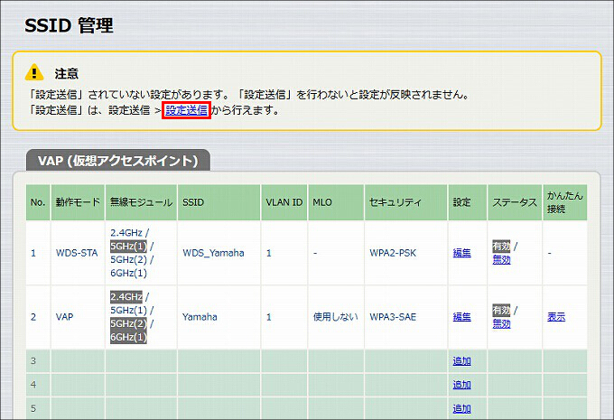The width and height of the screenshot is (614, 420).
Task: Add a VAP in row 5 via 追加
Action: pos(461,408)
